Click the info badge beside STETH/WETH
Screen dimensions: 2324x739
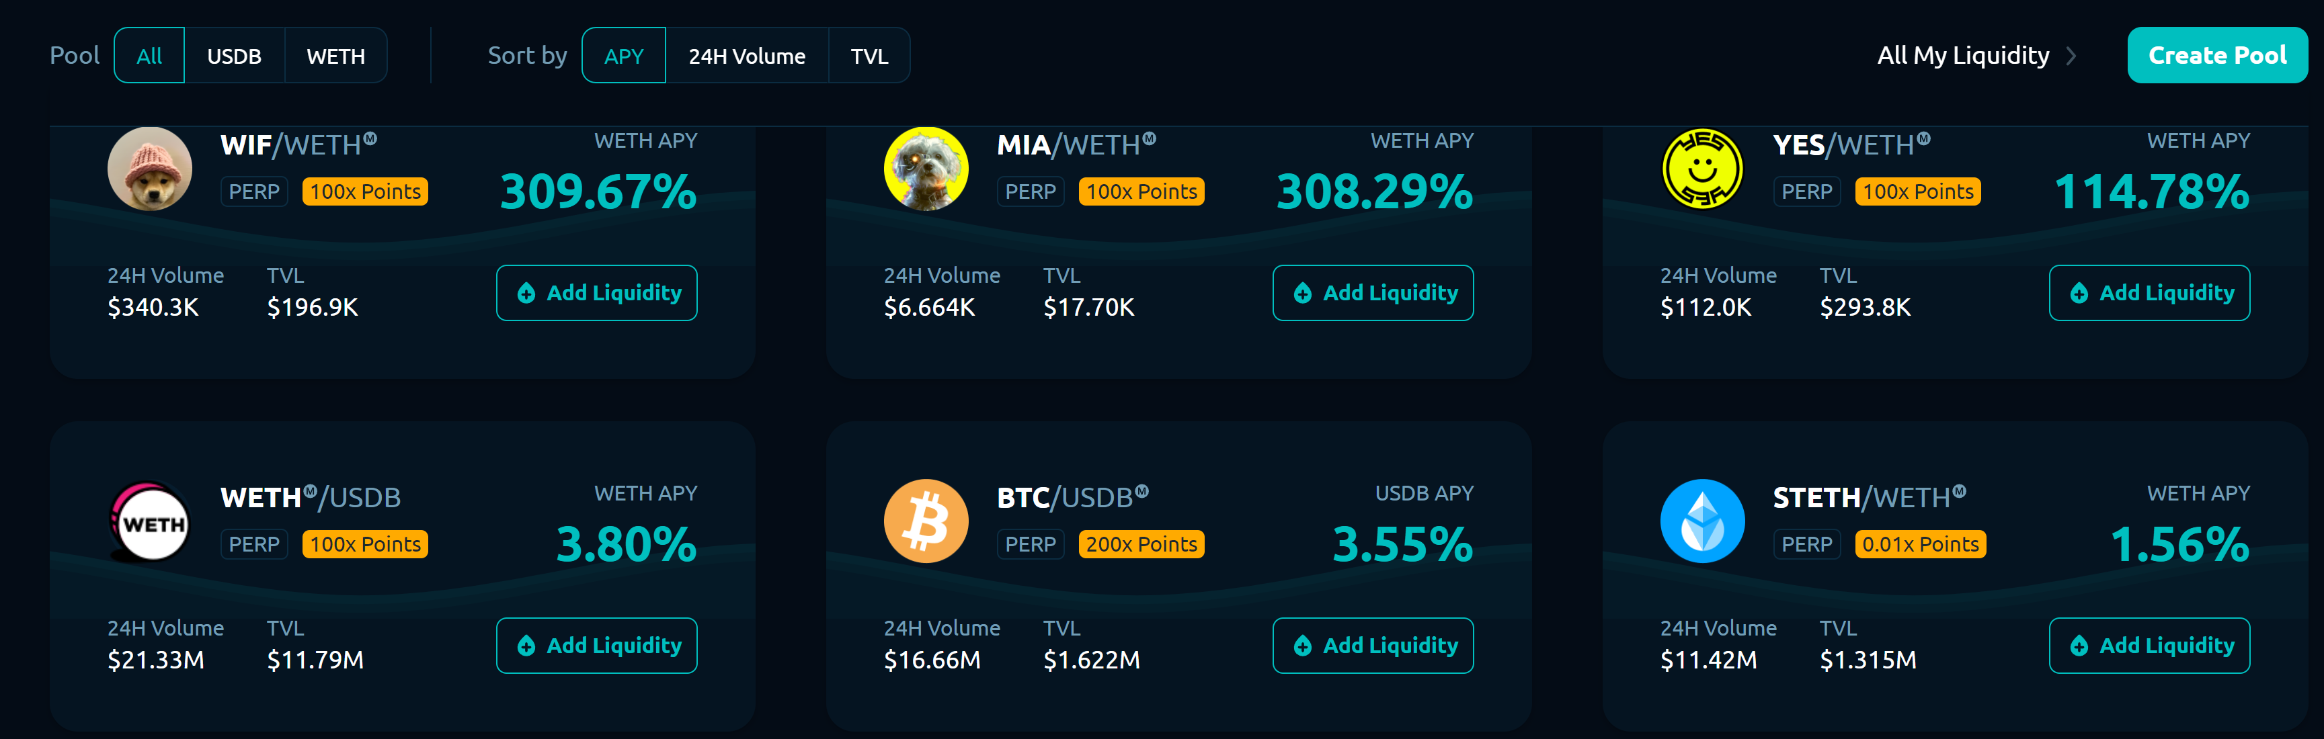(1958, 492)
